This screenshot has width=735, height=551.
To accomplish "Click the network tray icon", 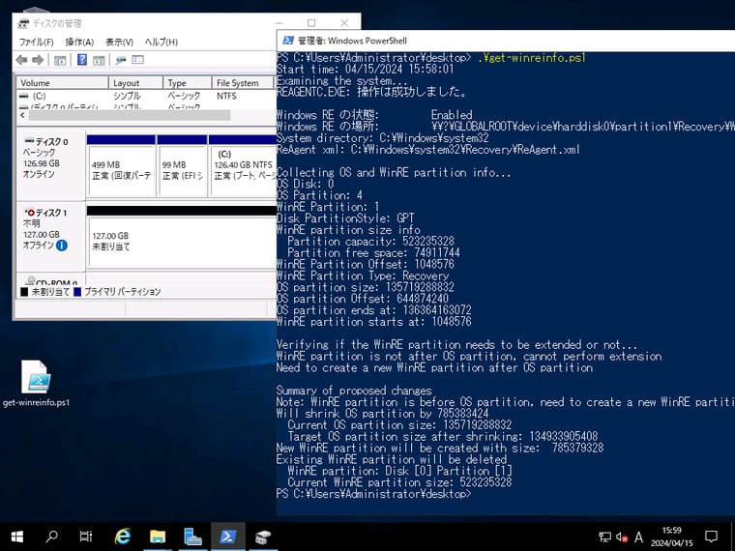I will 604,536.
